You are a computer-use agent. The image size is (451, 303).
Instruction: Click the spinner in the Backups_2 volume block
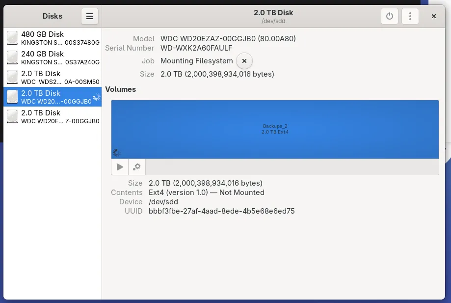pos(116,153)
